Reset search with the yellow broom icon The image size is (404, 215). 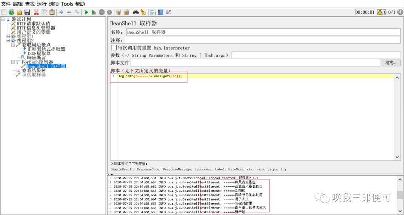click(144, 12)
